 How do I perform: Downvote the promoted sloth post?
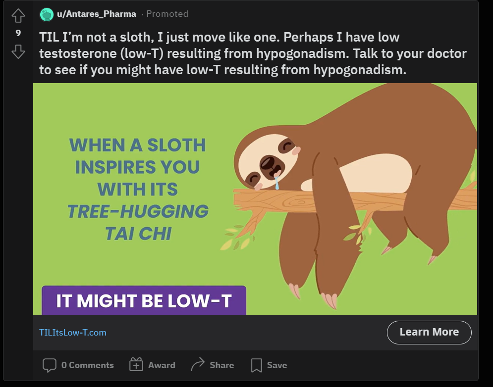(18, 51)
